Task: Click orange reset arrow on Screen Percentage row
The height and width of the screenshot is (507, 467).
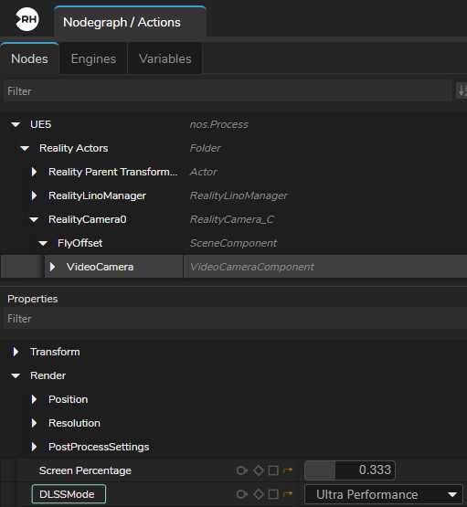Action: pyautogui.click(x=288, y=470)
